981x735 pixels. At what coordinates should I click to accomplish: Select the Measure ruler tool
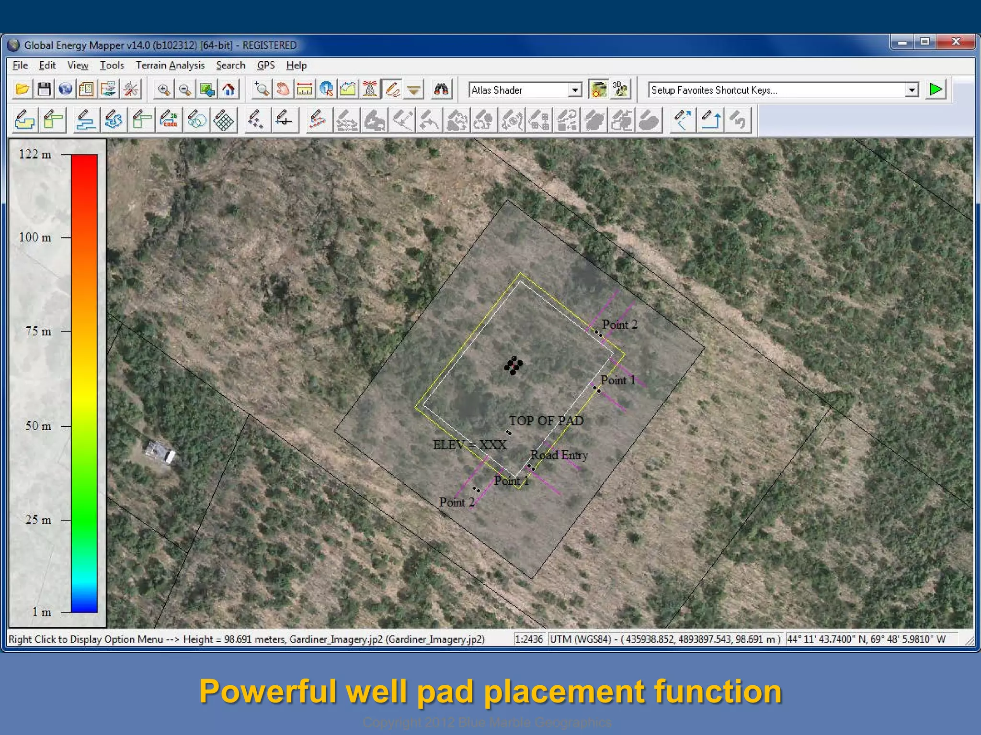click(305, 89)
